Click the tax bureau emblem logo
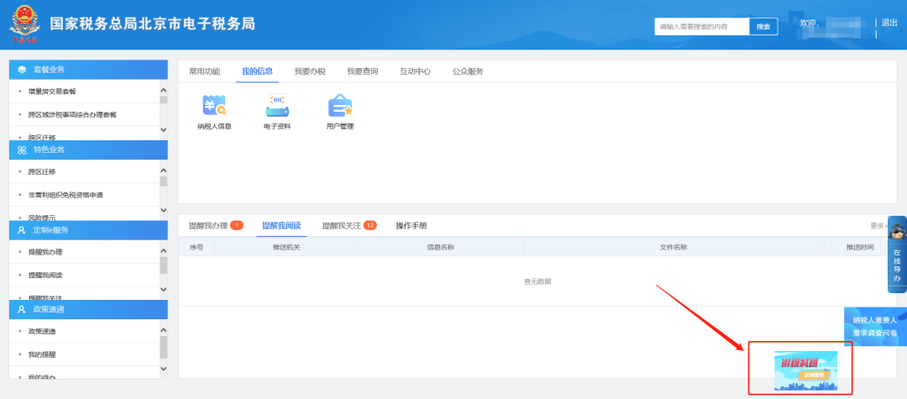This screenshot has height=399, width=907. [x=24, y=24]
